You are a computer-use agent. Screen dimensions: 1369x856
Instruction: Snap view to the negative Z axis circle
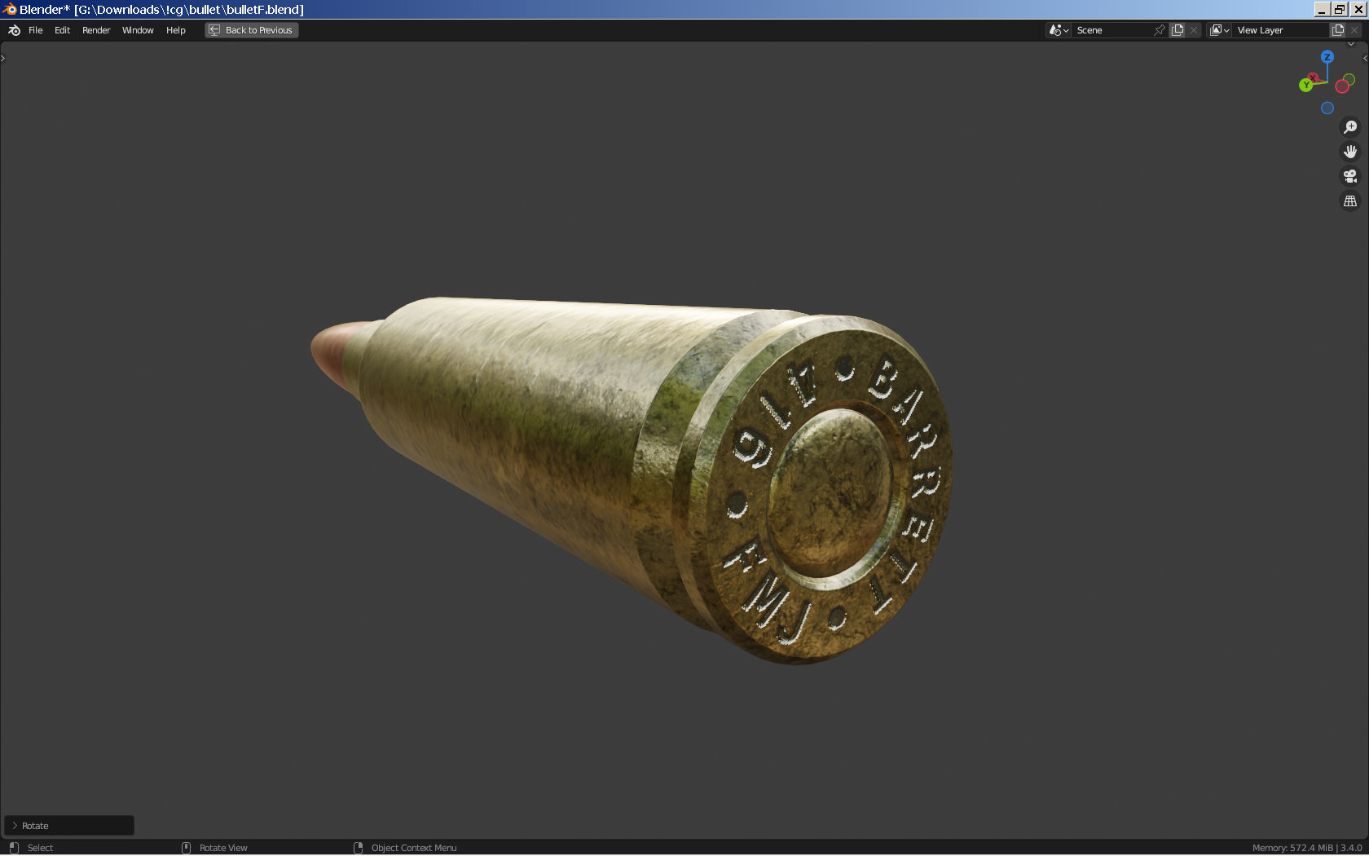[1327, 108]
